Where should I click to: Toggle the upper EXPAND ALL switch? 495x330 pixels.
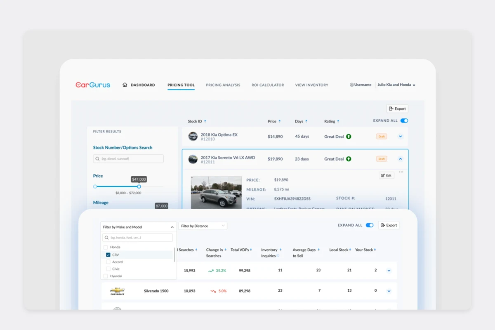point(404,120)
